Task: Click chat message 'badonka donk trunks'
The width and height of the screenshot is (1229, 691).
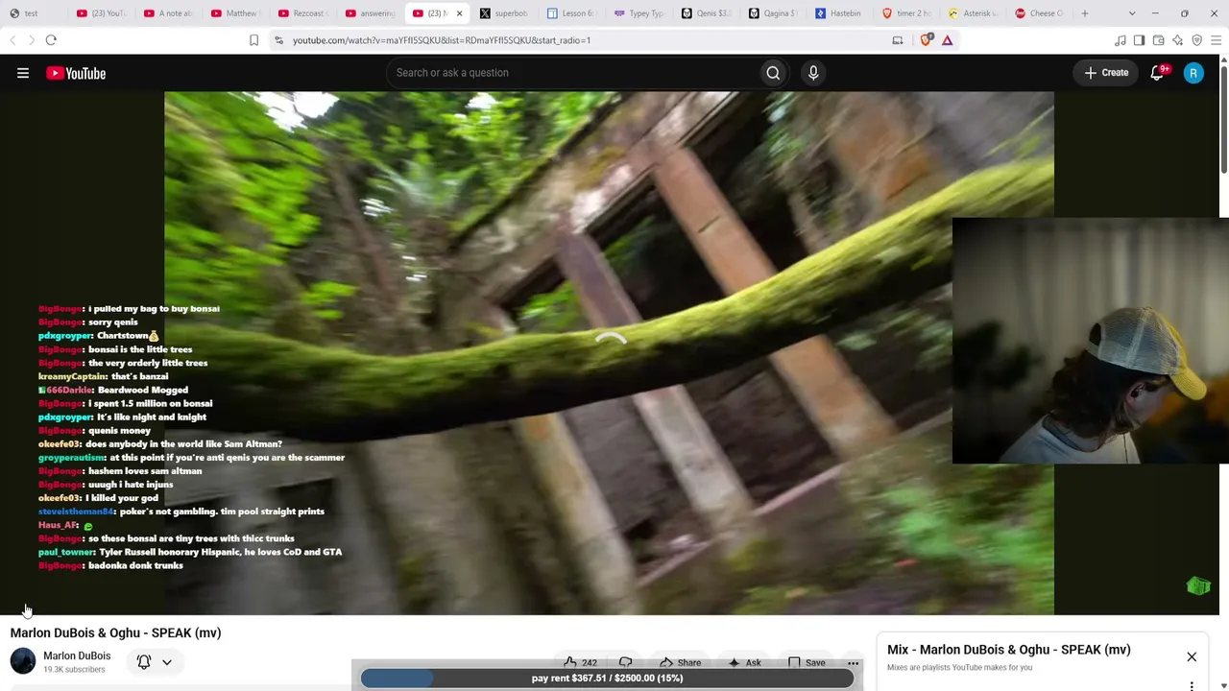Action: pos(135,565)
